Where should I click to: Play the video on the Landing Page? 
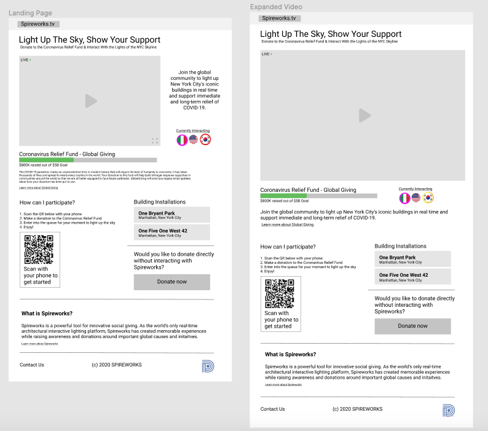(91, 101)
